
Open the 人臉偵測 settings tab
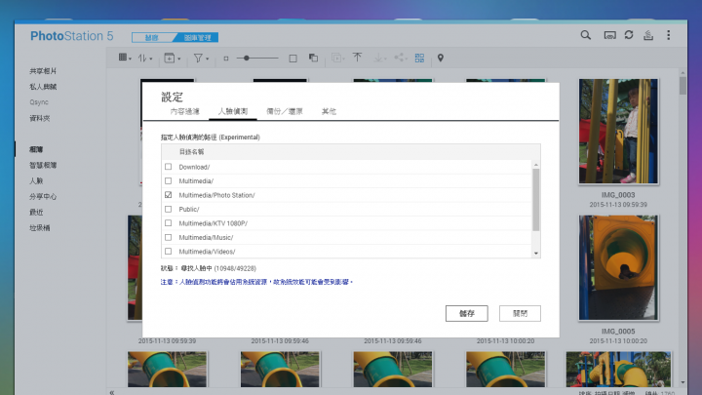[233, 111]
